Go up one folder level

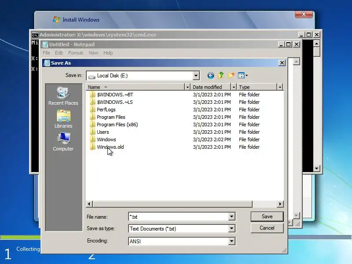pos(221,75)
